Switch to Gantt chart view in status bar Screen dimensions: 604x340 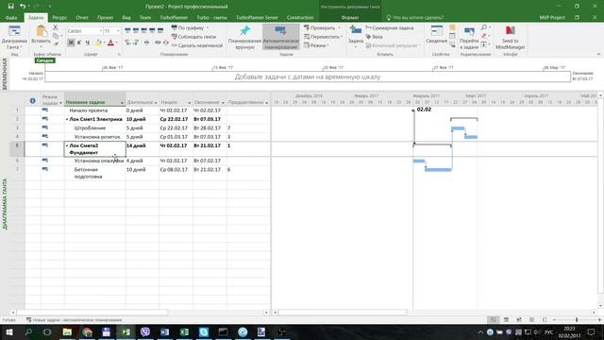pos(493,320)
